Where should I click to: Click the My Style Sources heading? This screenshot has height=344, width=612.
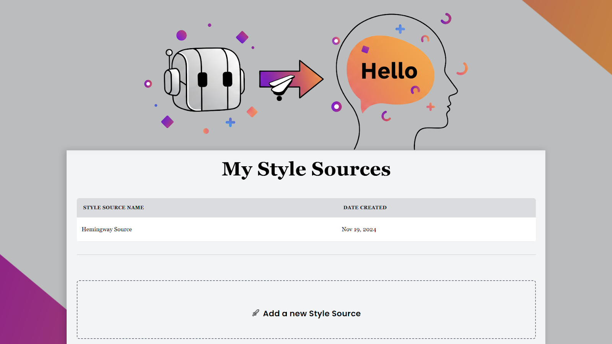coord(306,168)
